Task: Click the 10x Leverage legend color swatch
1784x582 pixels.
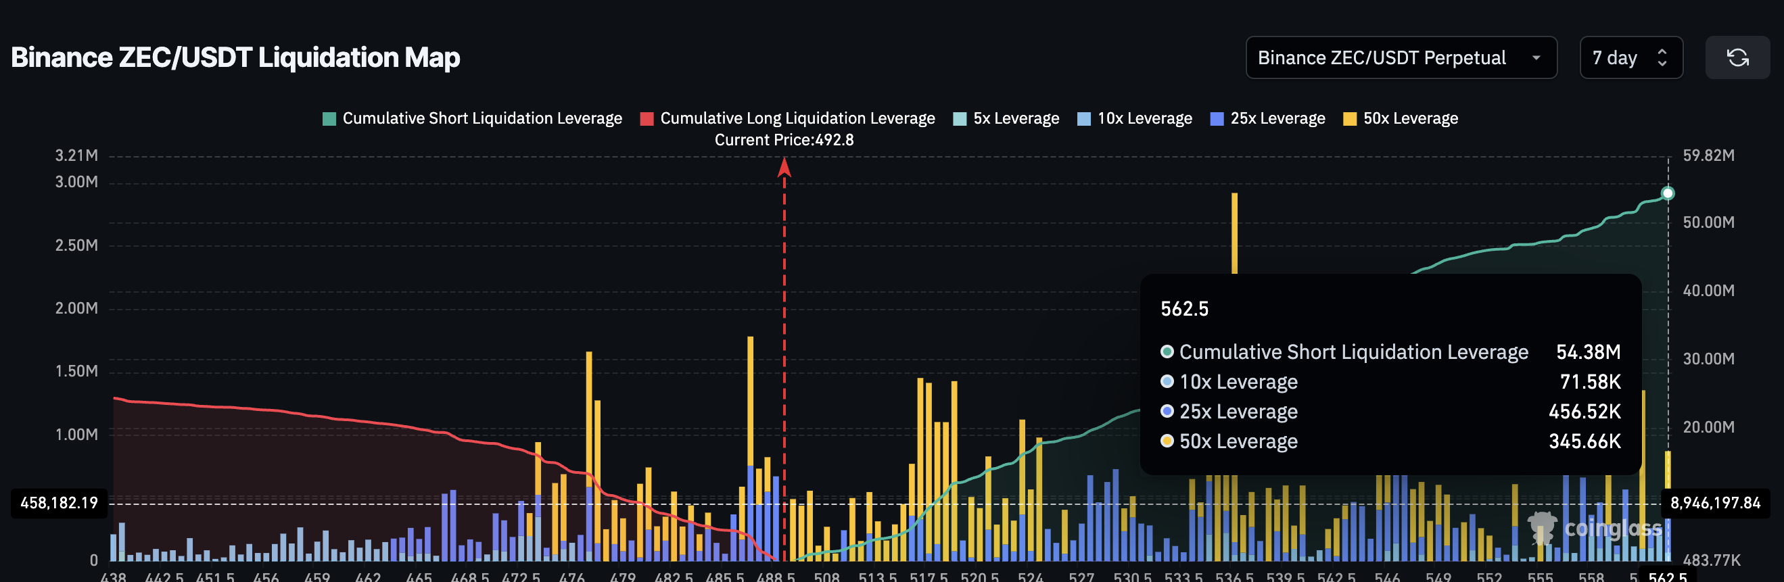Action: pos(1084,119)
